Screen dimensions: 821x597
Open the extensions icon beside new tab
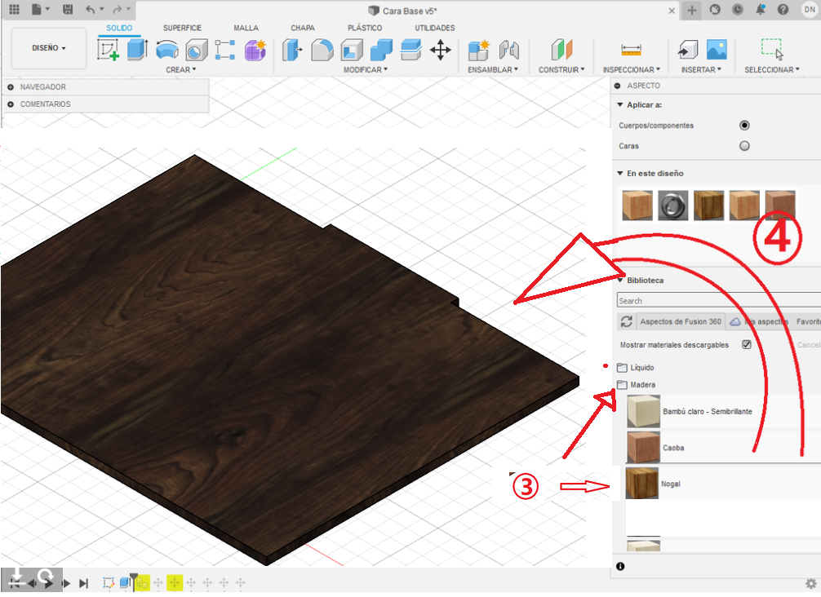pos(715,10)
